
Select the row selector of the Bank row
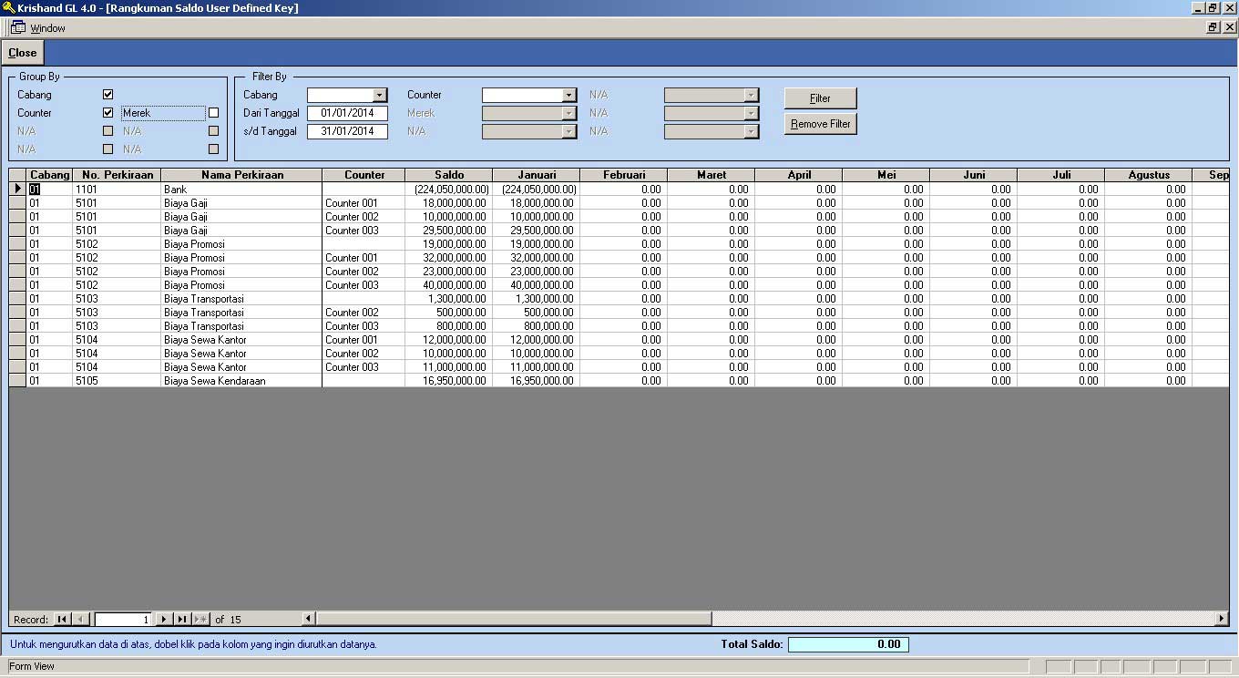pyautogui.click(x=18, y=189)
